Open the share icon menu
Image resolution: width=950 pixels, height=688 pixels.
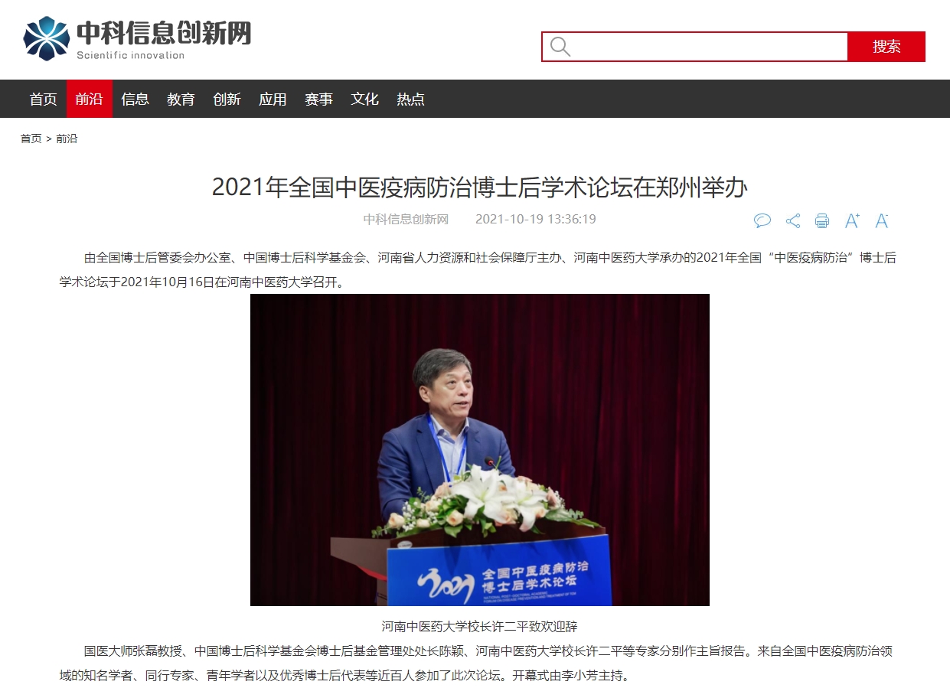point(793,220)
